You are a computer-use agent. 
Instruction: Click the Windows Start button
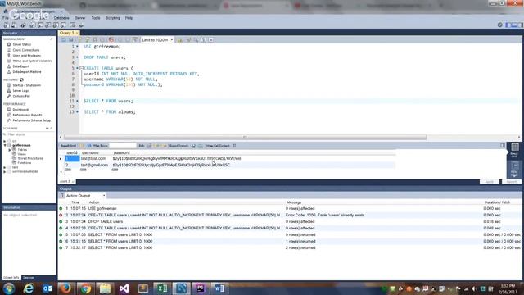tap(9, 288)
